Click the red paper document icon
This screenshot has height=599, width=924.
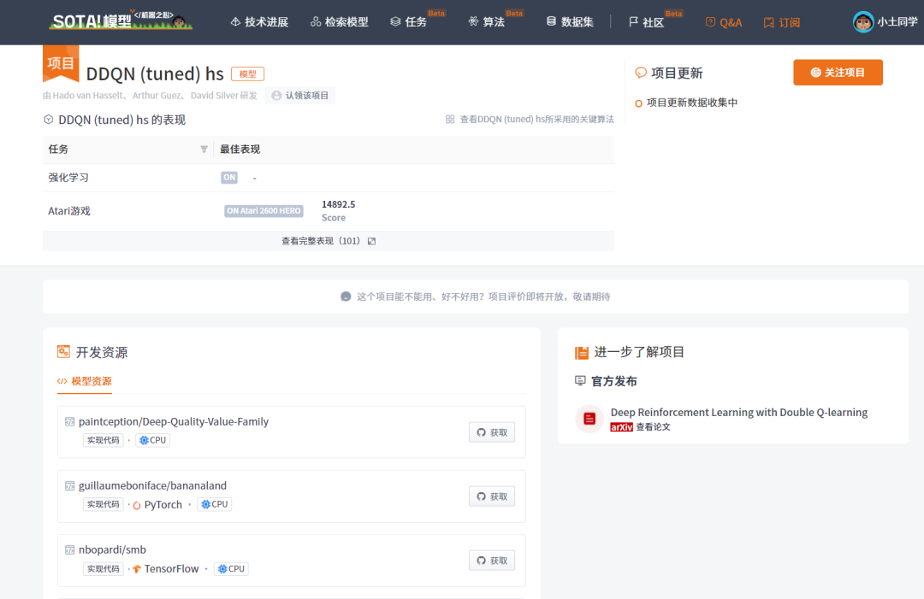[x=589, y=419]
